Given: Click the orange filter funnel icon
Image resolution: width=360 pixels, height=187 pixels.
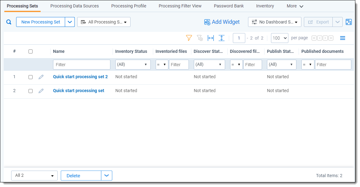Looking at the screenshot, I should pos(189,38).
